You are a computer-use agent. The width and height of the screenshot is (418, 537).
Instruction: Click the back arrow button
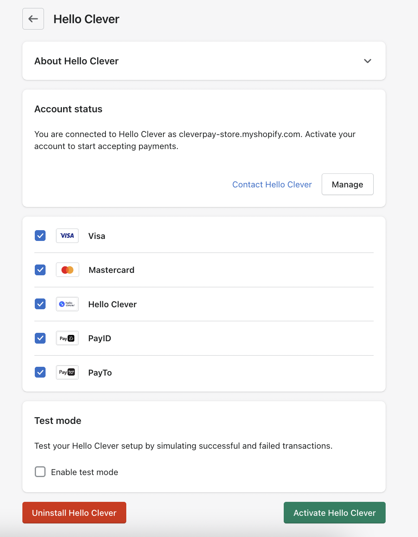pos(33,19)
